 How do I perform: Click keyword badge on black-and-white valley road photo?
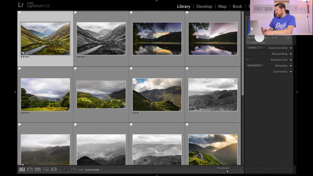[118, 53]
